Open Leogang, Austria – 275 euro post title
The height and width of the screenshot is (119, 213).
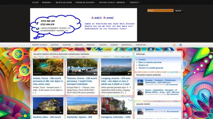[x=116, y=81]
